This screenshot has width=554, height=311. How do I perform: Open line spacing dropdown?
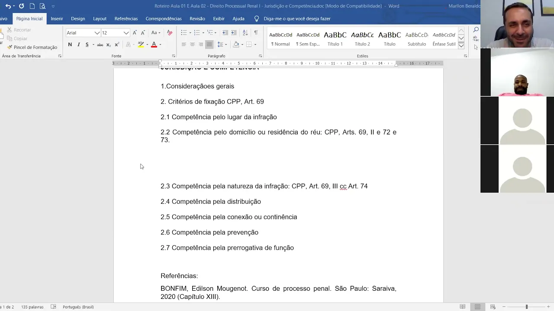222,44
